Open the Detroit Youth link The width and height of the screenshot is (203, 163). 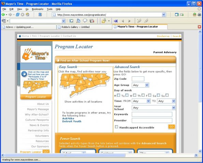pos(72,121)
